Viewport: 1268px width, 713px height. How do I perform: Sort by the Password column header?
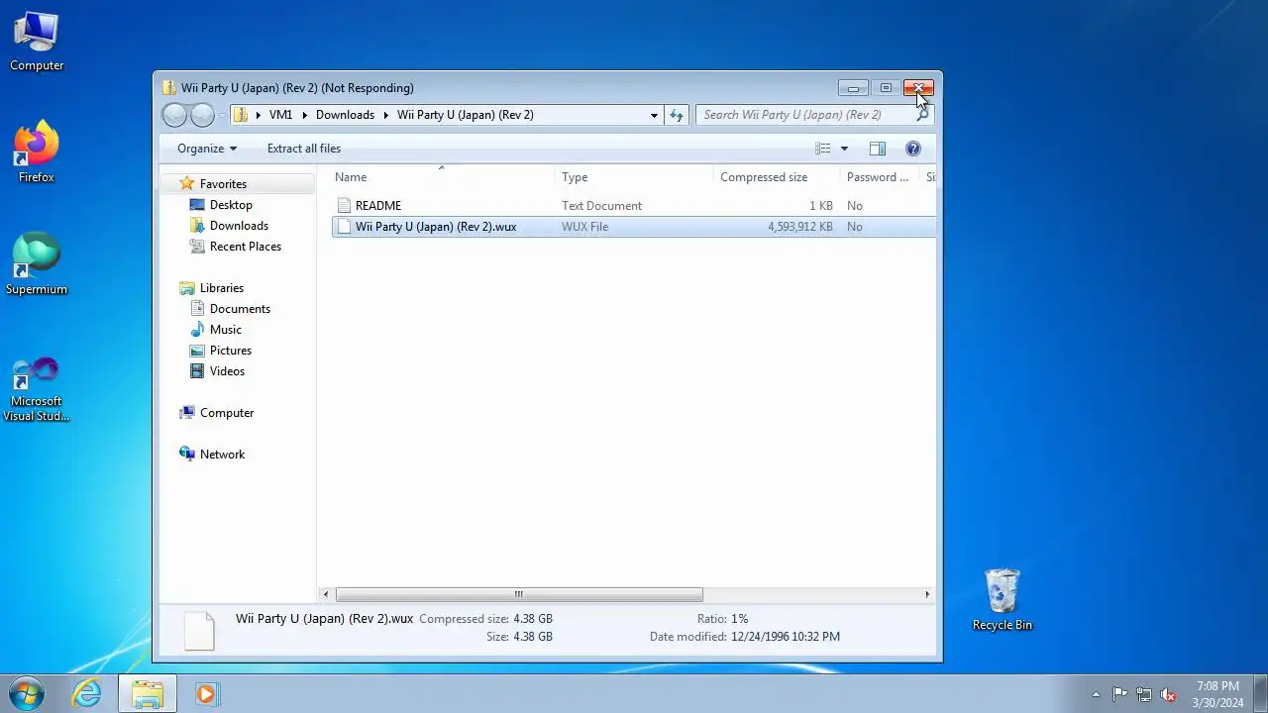tap(880, 177)
